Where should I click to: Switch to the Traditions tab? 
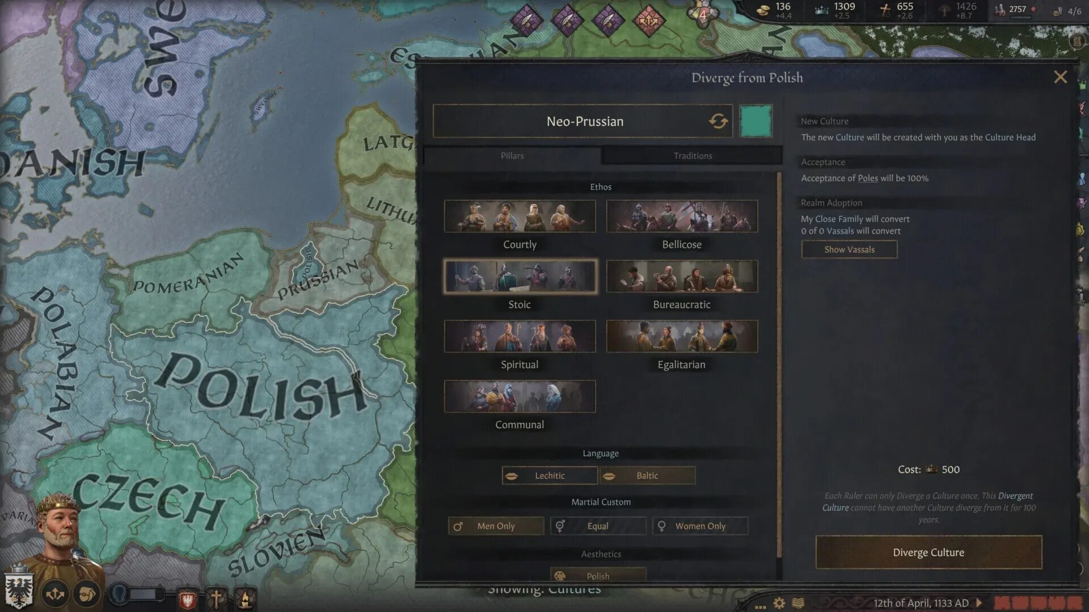(692, 156)
